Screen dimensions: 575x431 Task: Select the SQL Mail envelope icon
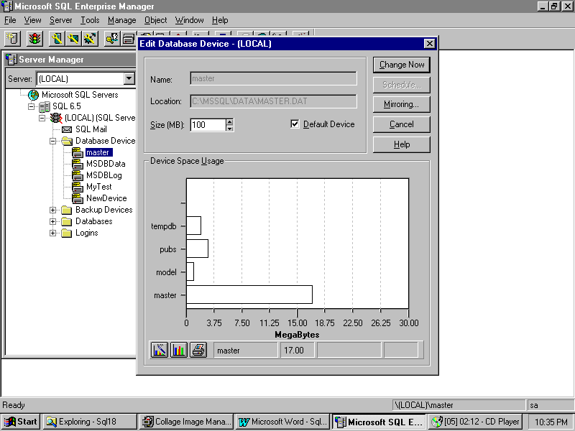point(67,129)
